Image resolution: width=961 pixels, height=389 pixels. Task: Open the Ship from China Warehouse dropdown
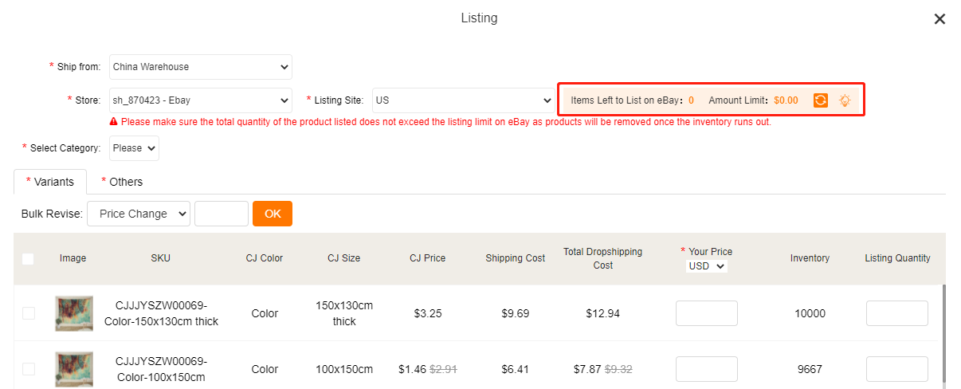201,67
